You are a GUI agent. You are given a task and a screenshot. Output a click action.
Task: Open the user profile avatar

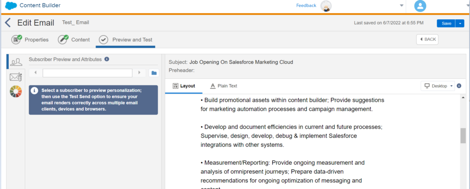pyautogui.click(x=420, y=6)
